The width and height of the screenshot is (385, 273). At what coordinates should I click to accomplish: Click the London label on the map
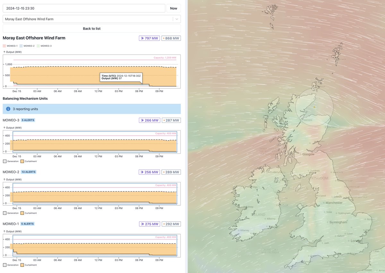coord(356,241)
